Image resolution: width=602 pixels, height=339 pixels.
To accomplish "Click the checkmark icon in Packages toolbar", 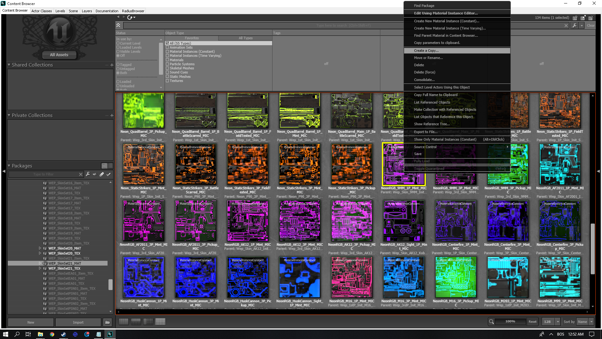I will click(108, 174).
